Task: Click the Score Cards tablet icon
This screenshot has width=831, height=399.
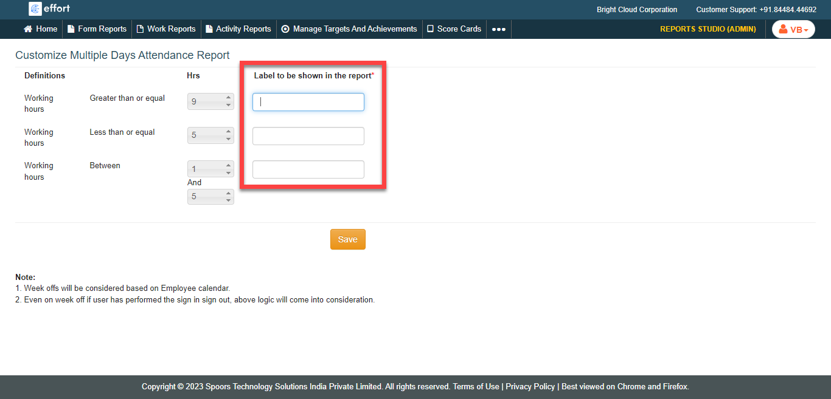Action: click(x=430, y=29)
